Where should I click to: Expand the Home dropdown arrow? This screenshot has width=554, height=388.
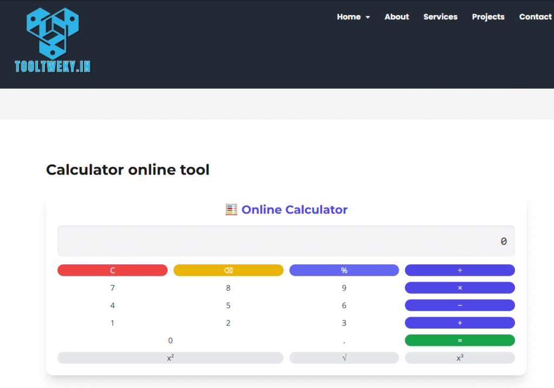pos(368,17)
